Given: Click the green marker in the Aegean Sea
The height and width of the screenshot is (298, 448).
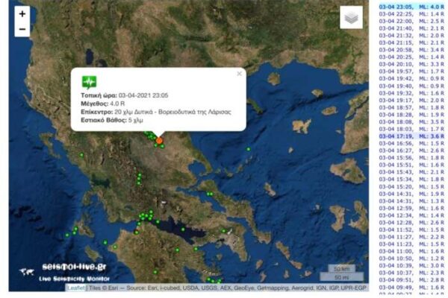Looking at the screenshot, I should coord(249,149).
